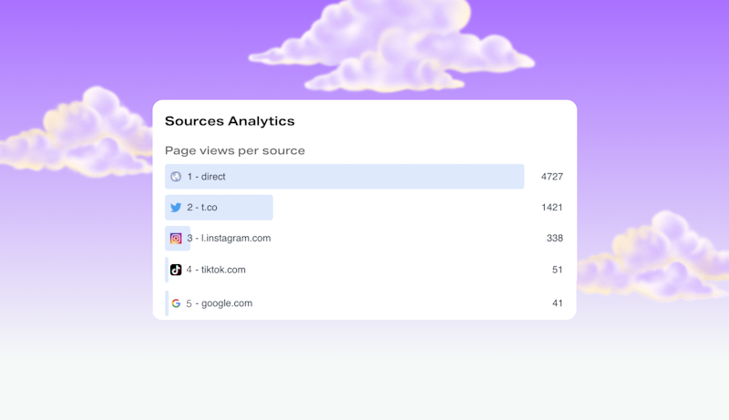The width and height of the screenshot is (729, 420).
Task: Click the 338 page views count
Action: pyautogui.click(x=555, y=238)
